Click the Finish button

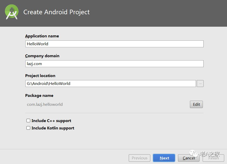click(x=213, y=158)
